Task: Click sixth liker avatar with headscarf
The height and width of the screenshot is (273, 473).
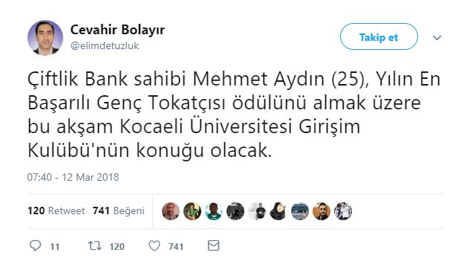Action: (x=278, y=211)
